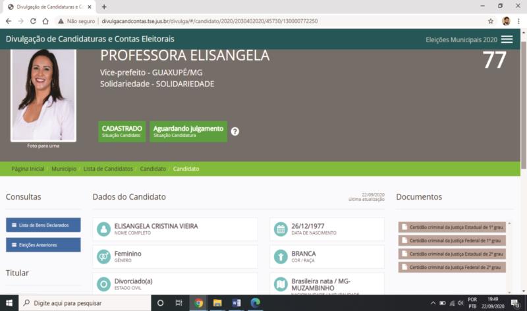Open Certidão criminal Justiça Estadual 1º grau

(452, 227)
